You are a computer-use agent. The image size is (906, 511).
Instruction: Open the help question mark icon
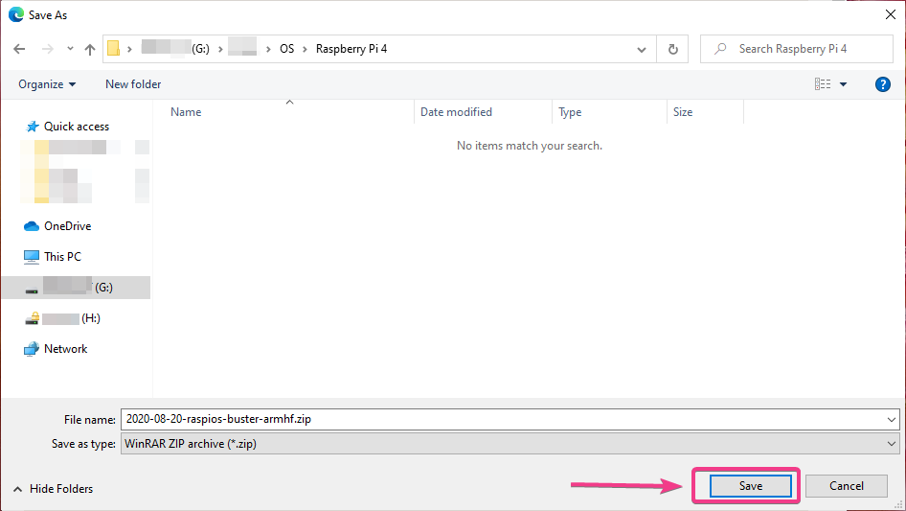click(x=883, y=84)
